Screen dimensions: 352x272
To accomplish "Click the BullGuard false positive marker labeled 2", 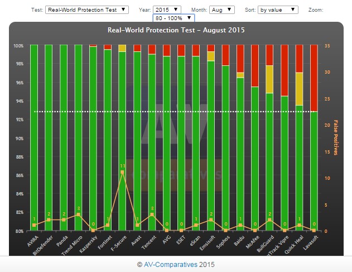I will (269, 219).
